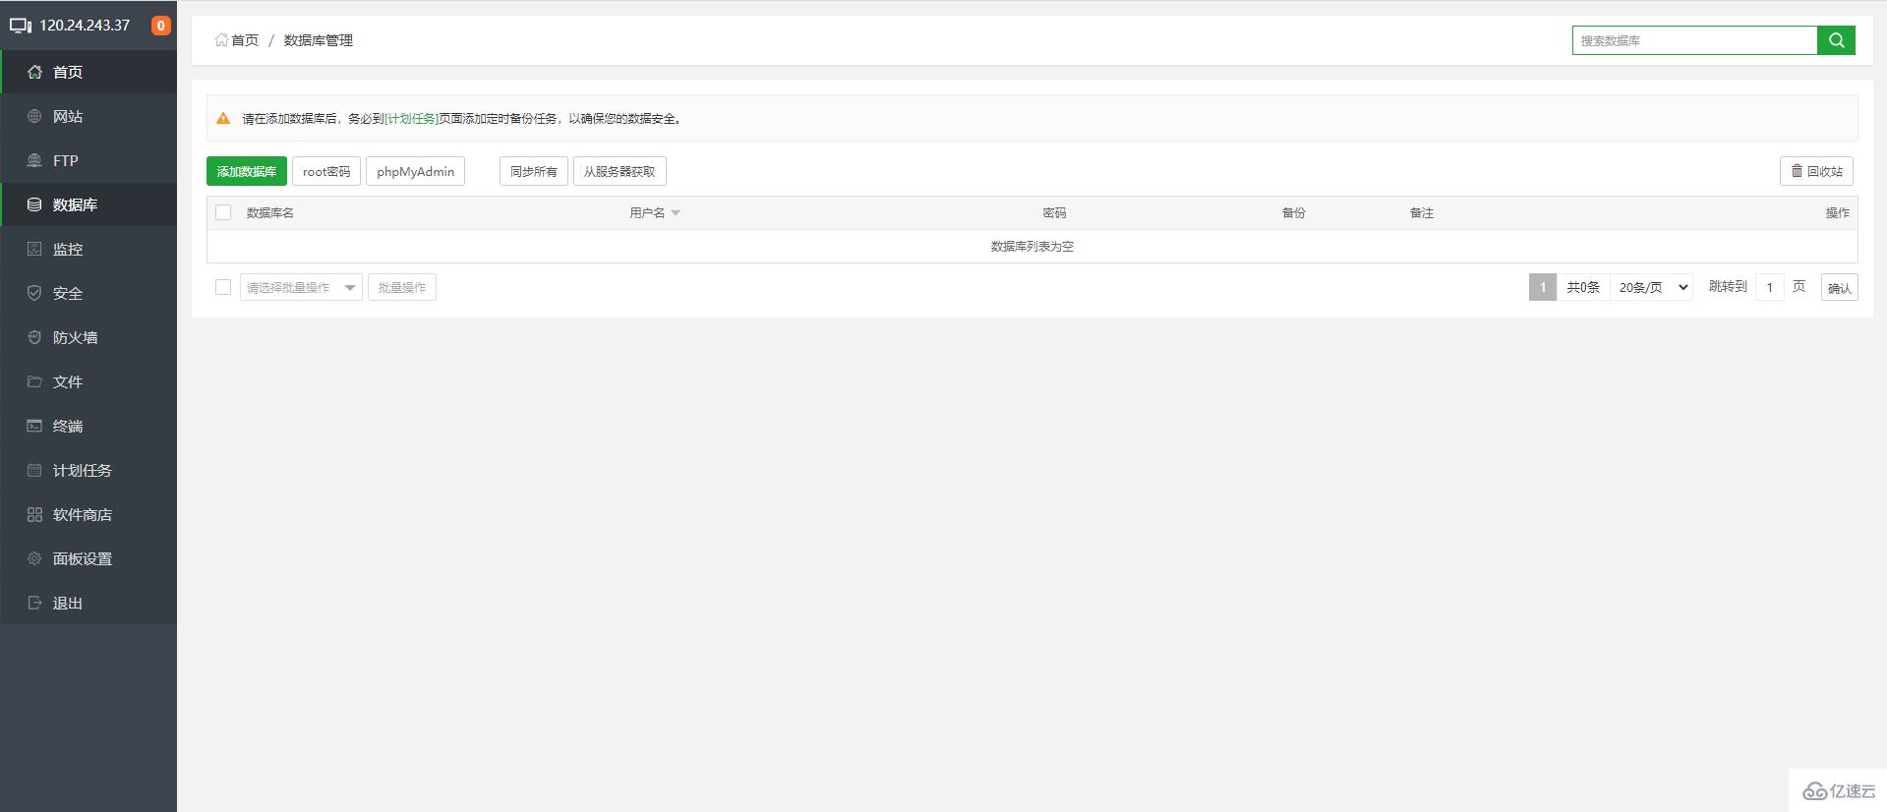Open the 20条/页 page size dropdown

point(1652,287)
